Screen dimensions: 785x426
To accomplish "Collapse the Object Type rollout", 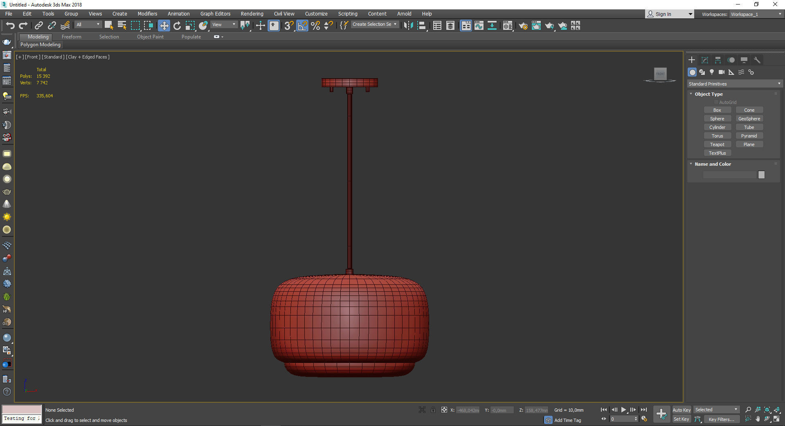I will [x=709, y=94].
